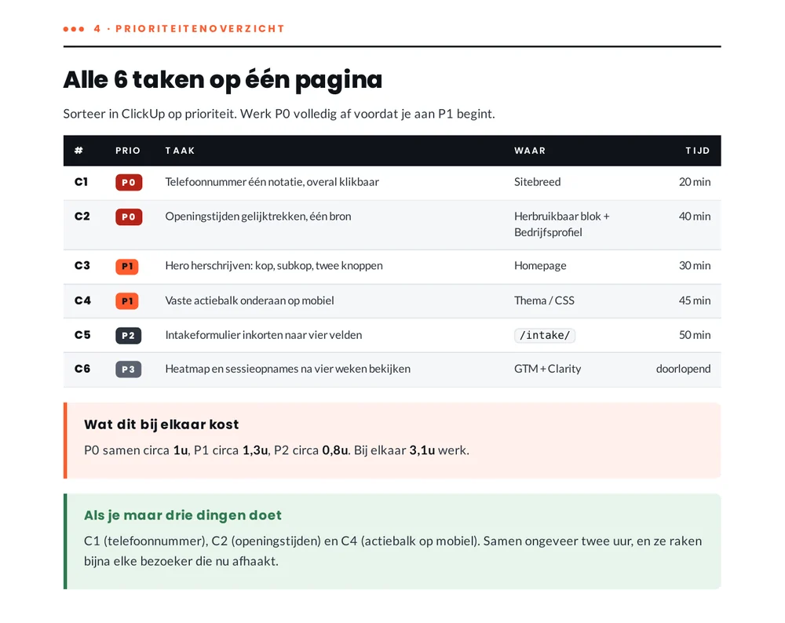Click the heading 'Alle 6 taken op één pagina'
Image resolution: width=785 pixels, height=623 pixels.
pos(223,79)
